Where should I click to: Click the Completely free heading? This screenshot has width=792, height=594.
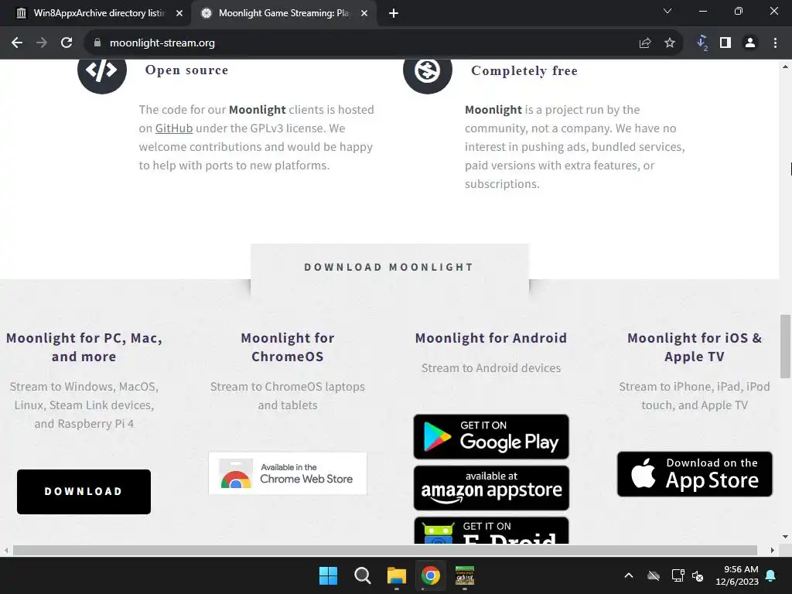point(524,70)
